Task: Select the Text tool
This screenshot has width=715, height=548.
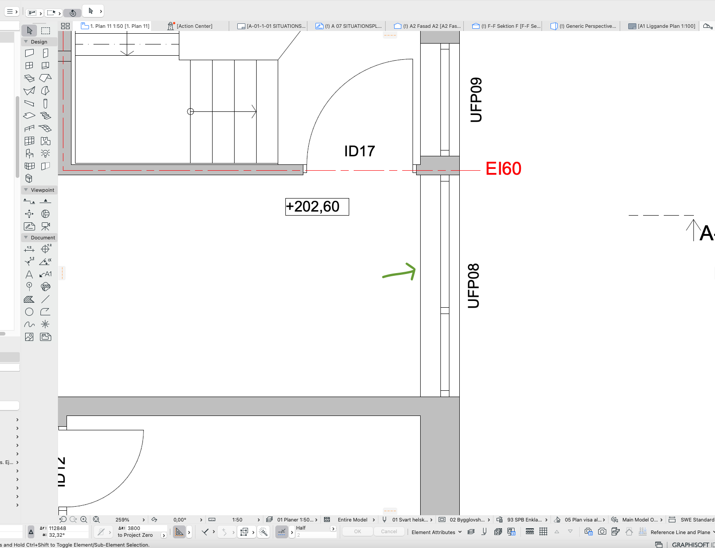Action: coord(29,274)
